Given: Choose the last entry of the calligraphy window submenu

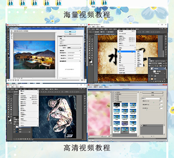Looking at the screenshot, I should (139, 66).
